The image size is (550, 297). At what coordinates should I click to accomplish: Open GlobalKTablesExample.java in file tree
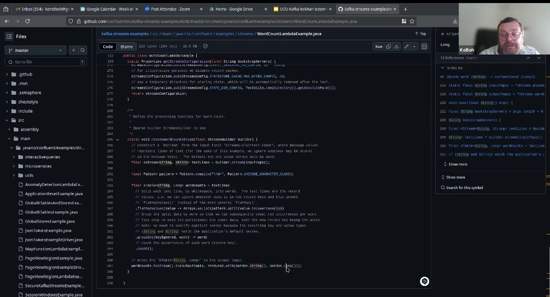point(51,212)
